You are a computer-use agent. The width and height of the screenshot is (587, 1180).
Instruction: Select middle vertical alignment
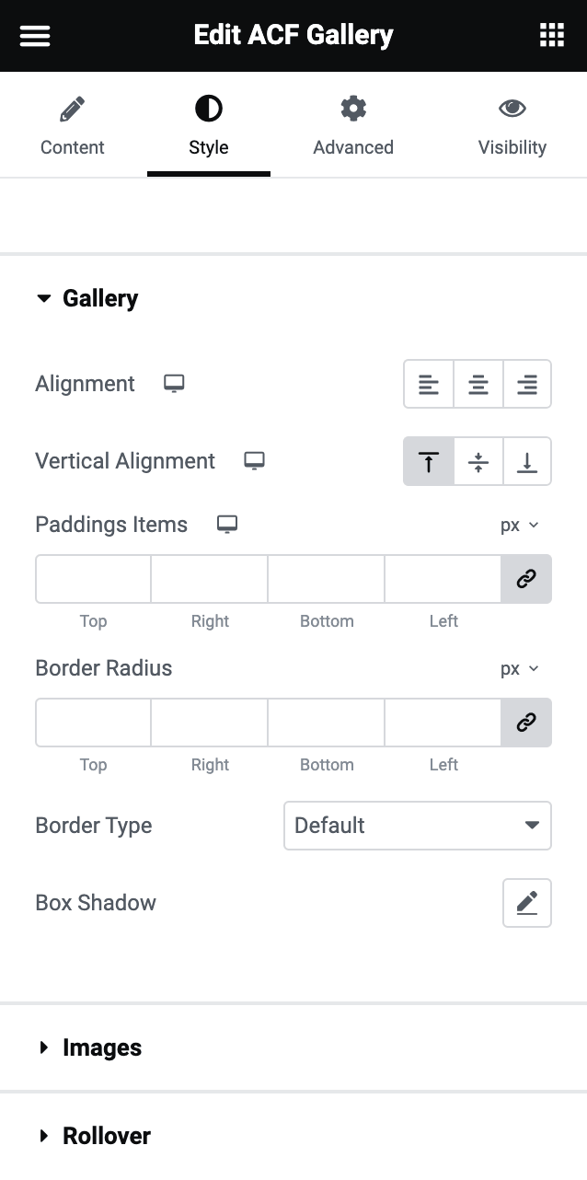[x=478, y=461]
